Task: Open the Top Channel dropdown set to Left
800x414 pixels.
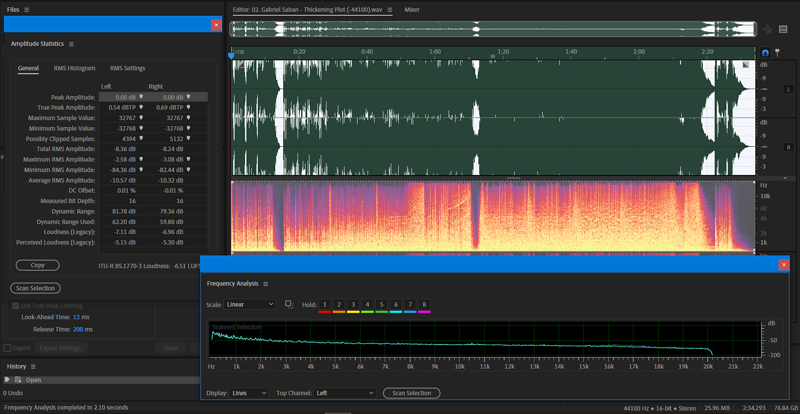Action: 344,393
